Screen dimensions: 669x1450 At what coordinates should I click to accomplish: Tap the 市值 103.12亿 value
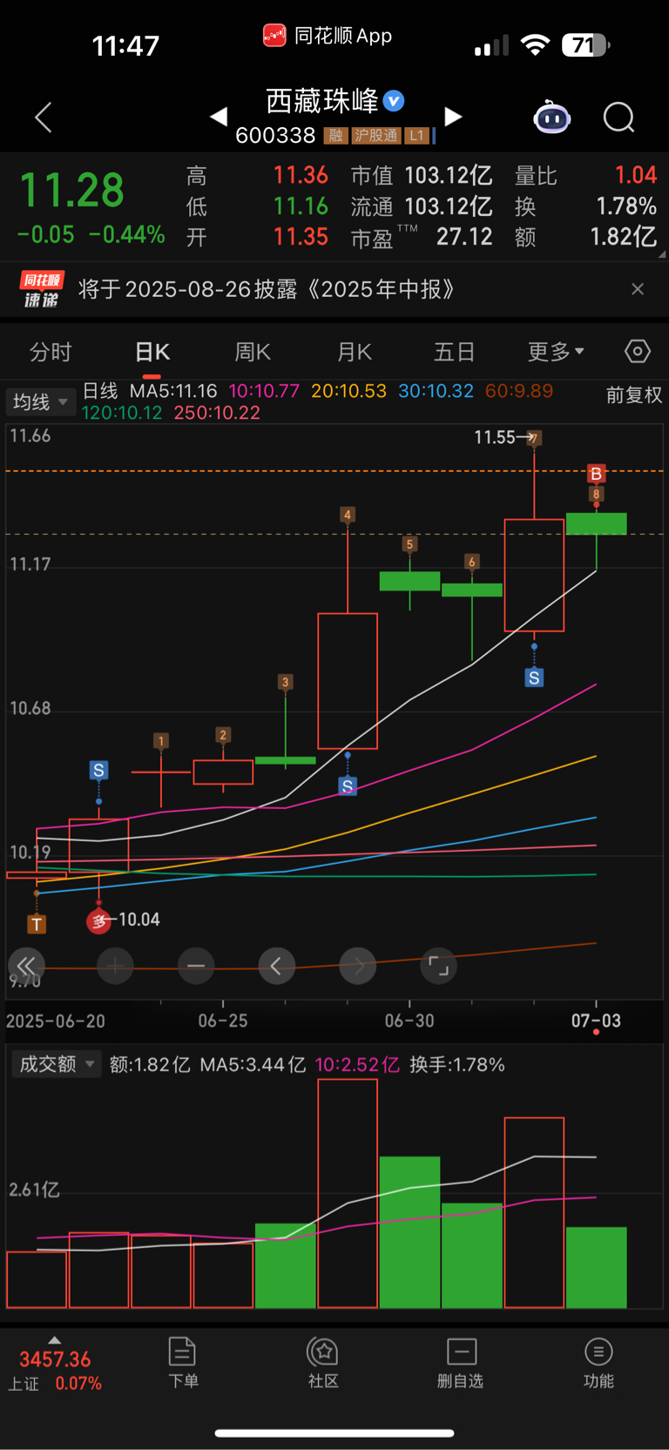click(x=449, y=176)
